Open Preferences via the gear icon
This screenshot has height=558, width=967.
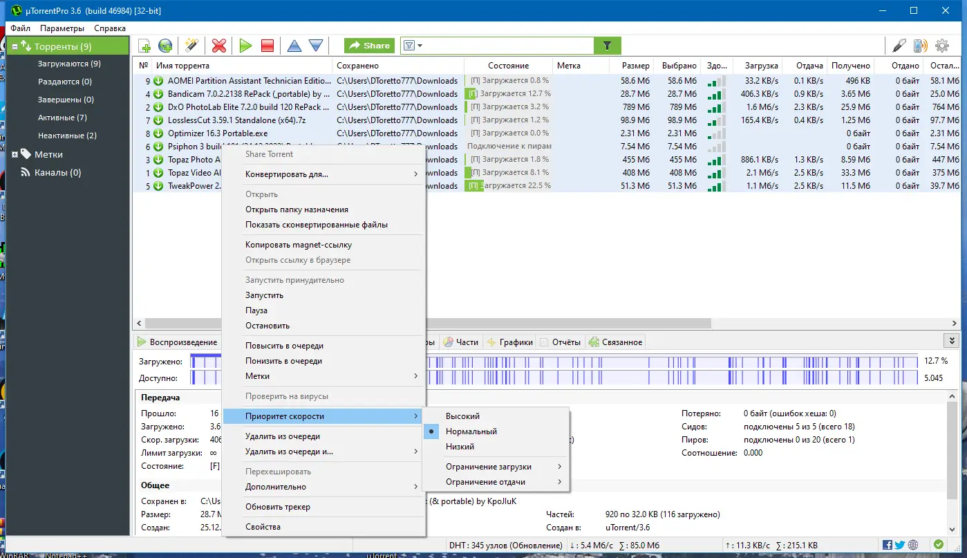(x=941, y=46)
